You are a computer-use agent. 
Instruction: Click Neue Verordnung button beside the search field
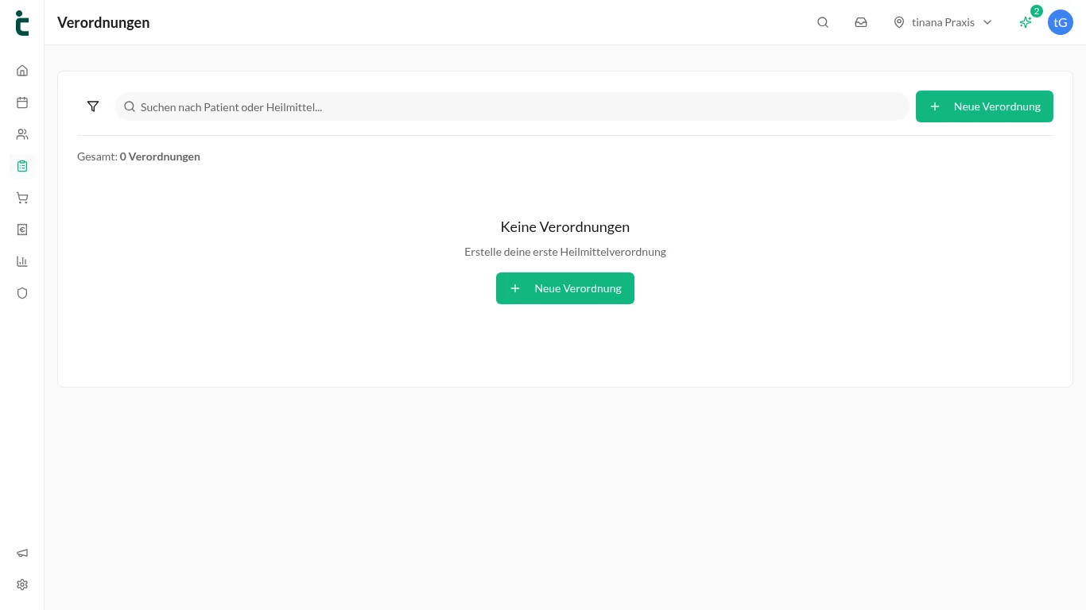click(x=984, y=106)
